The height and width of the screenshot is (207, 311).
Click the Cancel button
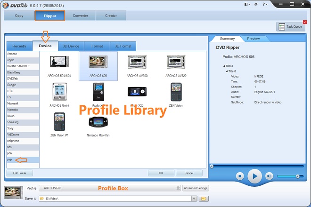[189, 173]
